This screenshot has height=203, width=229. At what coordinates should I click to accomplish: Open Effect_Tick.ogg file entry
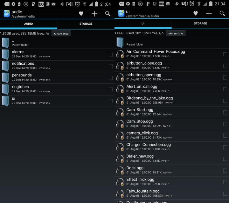(172, 182)
